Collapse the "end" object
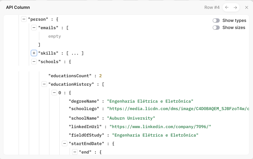Viewport: 253px width, 159px height. 75,152
